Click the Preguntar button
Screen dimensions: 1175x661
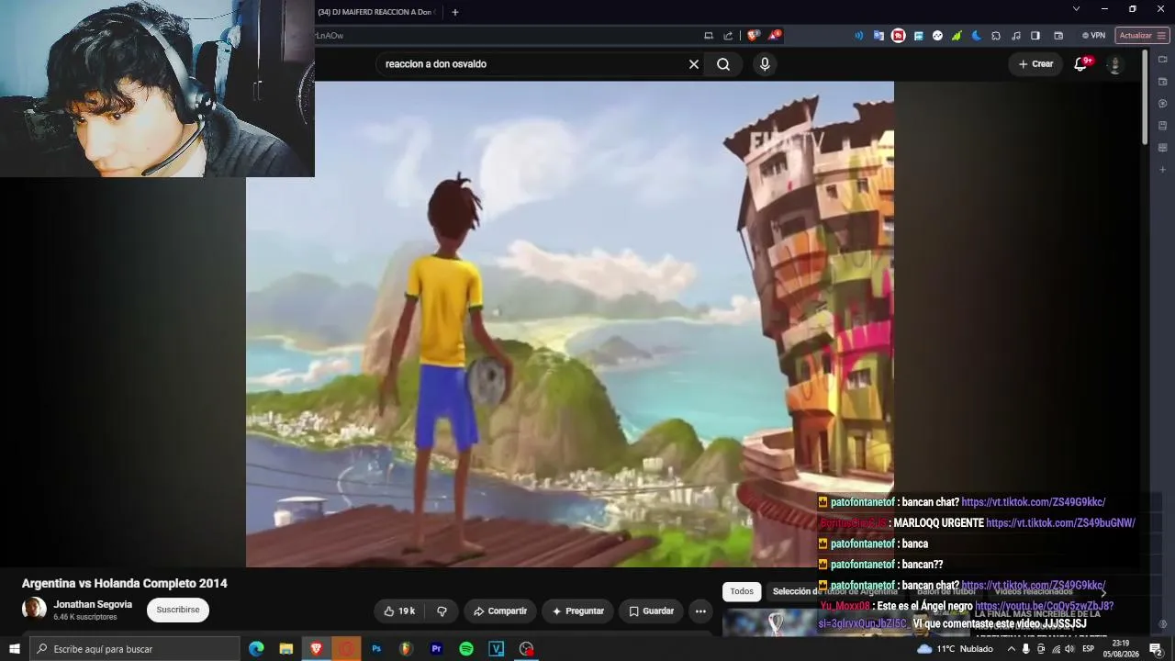tap(577, 611)
